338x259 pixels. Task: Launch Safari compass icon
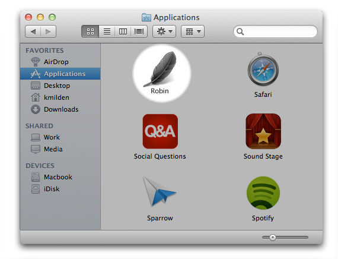263,70
